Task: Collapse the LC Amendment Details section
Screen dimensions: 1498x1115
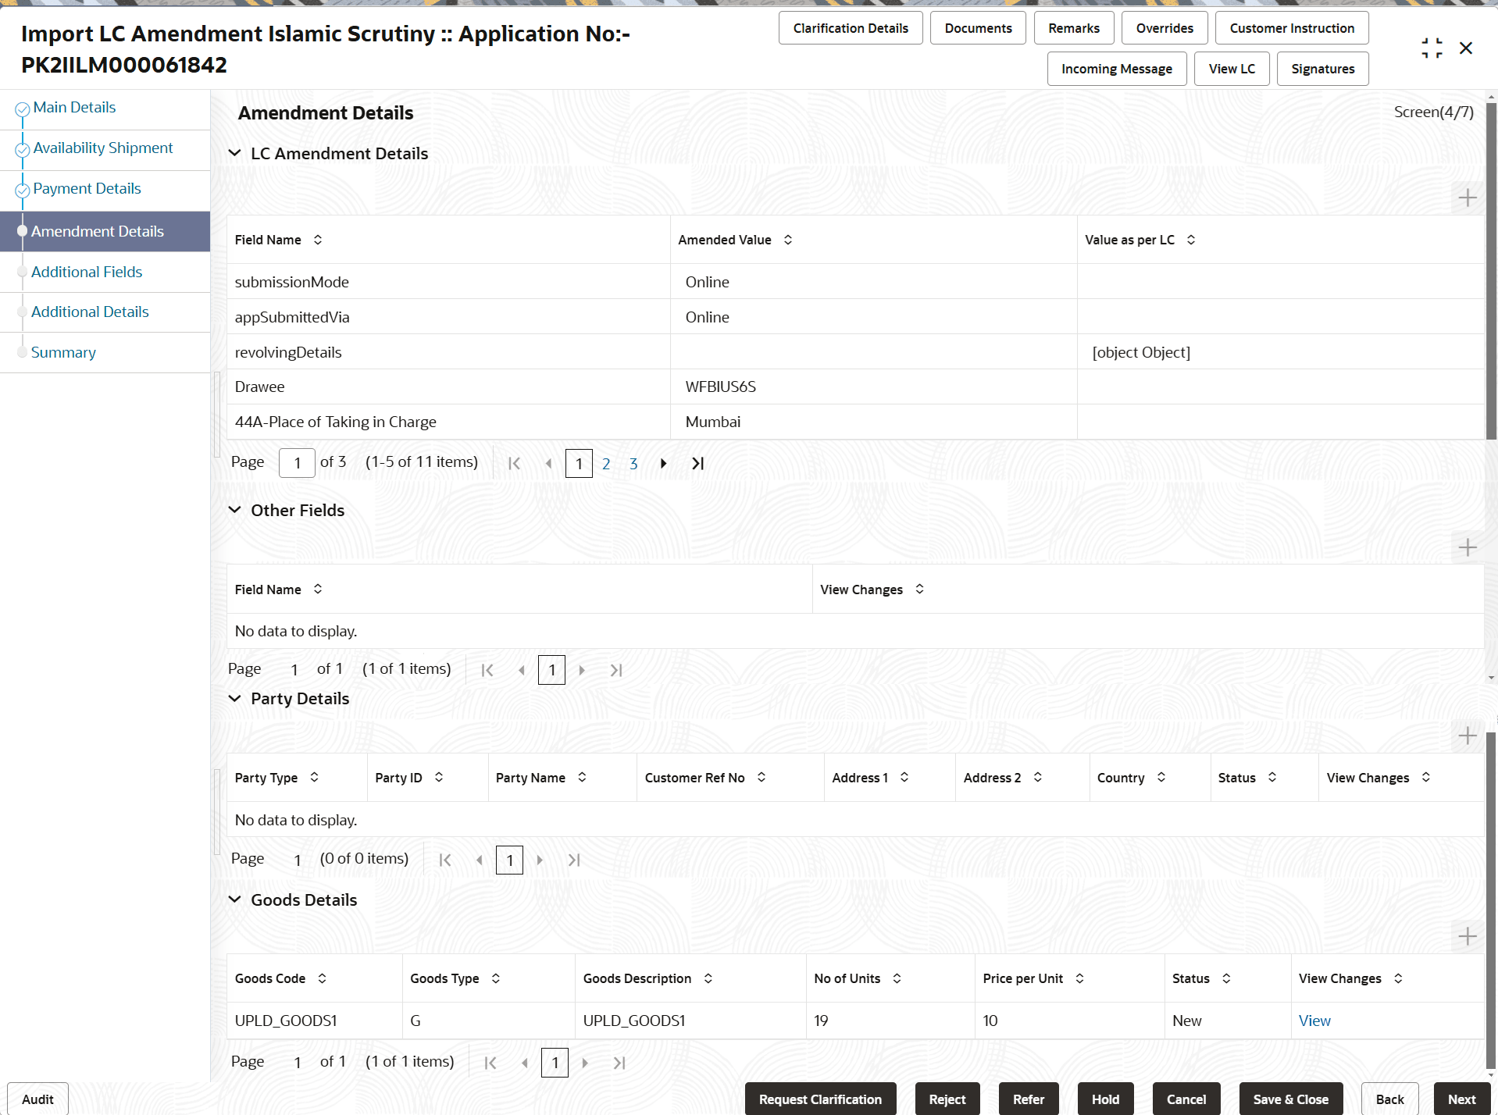Action: [x=235, y=153]
